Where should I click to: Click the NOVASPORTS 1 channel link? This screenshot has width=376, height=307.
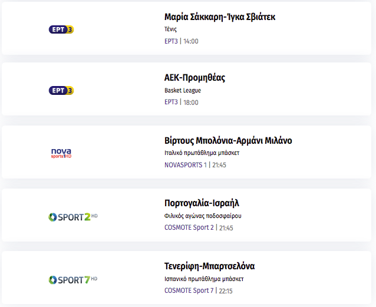[186, 165]
